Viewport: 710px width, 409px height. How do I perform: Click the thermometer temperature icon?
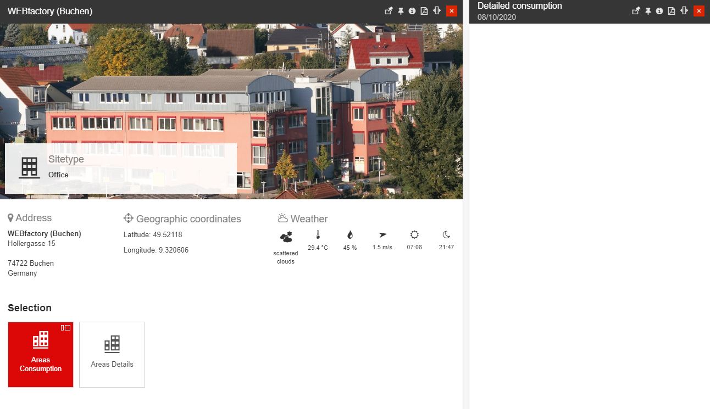(318, 235)
